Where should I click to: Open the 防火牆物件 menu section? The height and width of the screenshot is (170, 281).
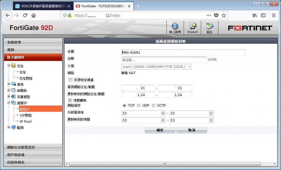(x=33, y=57)
